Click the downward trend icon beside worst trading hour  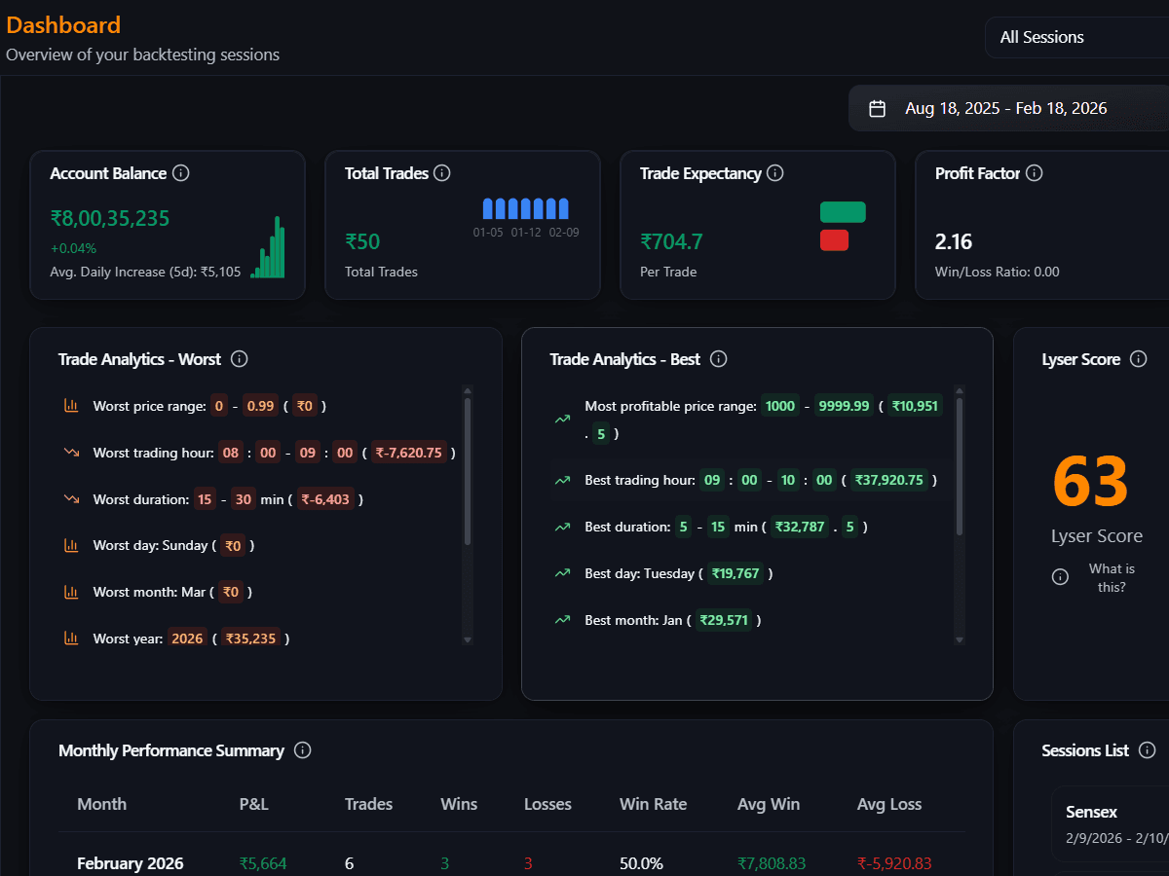coord(71,452)
